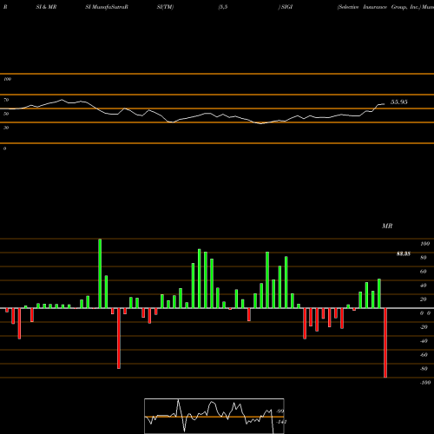Click the '-60' label on the MR axis
The image size is (434, 434).
424,355
